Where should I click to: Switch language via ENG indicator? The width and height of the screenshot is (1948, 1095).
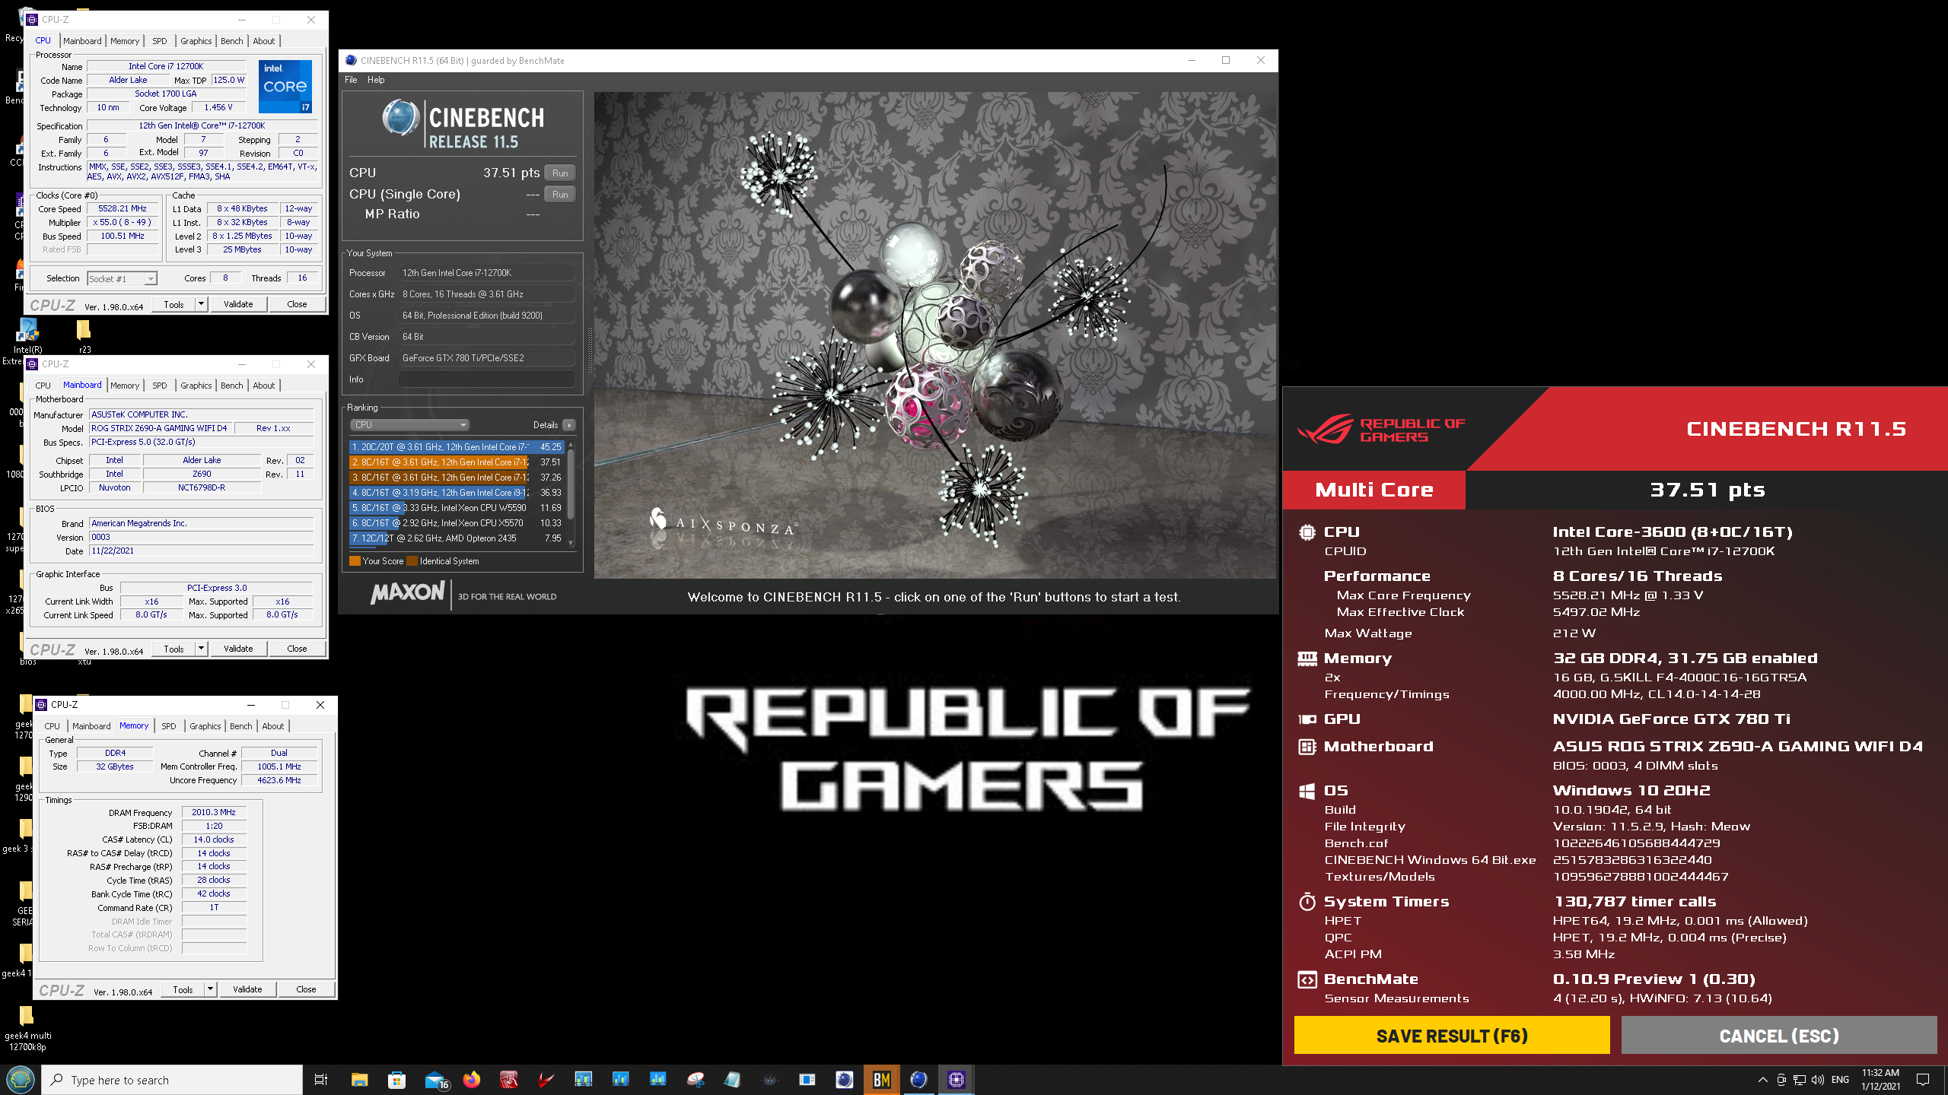tap(1840, 1080)
